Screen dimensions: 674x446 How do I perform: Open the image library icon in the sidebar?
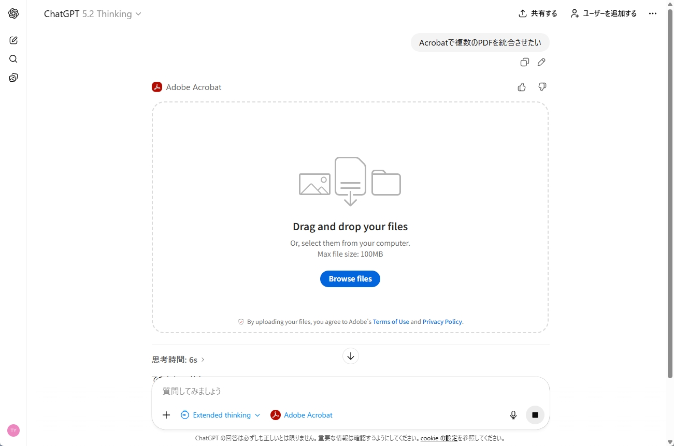point(13,78)
